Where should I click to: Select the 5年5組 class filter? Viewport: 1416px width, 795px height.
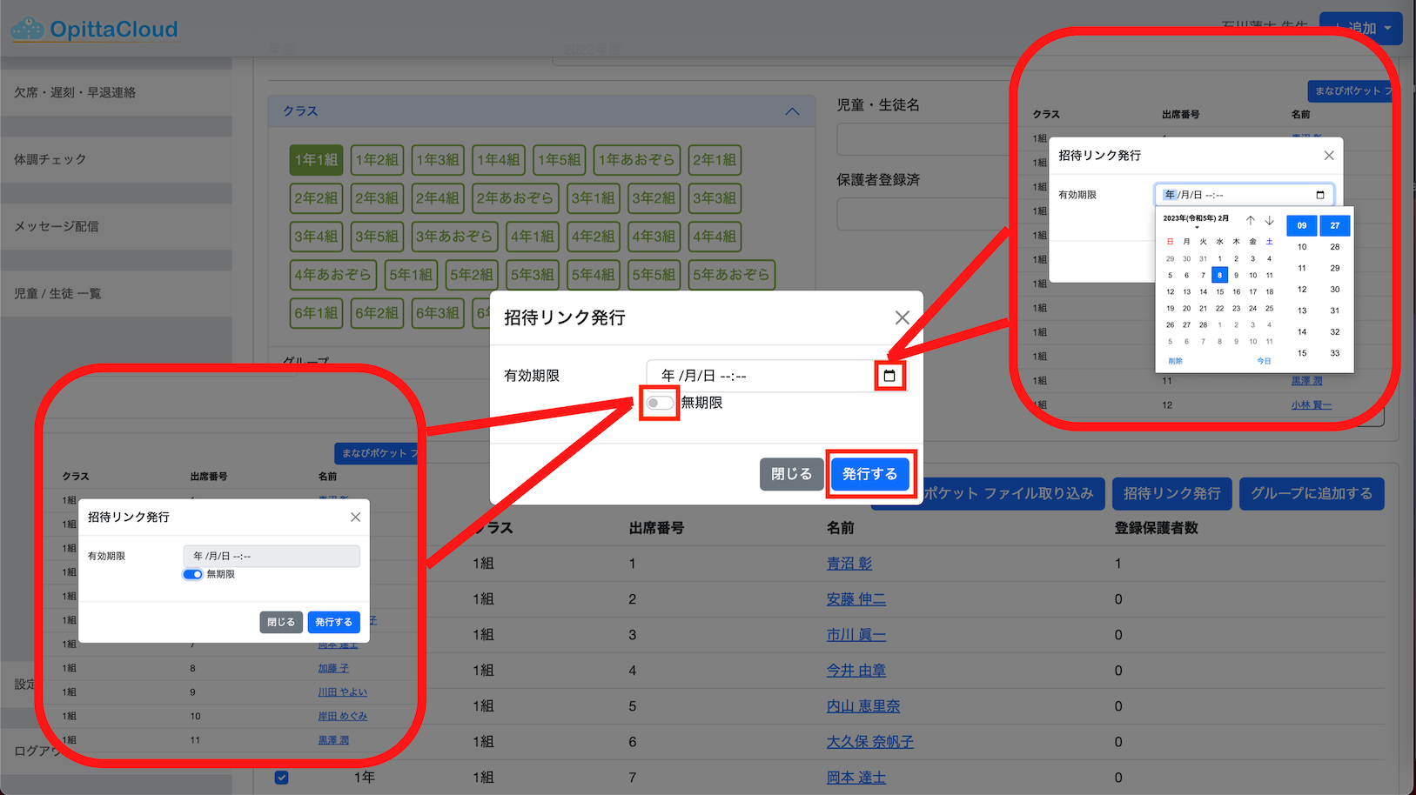654,275
